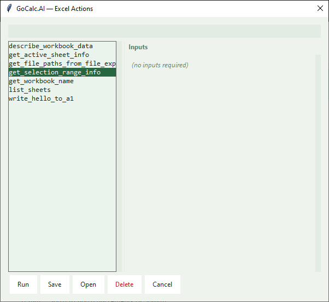Delete the selected action

[125, 284]
